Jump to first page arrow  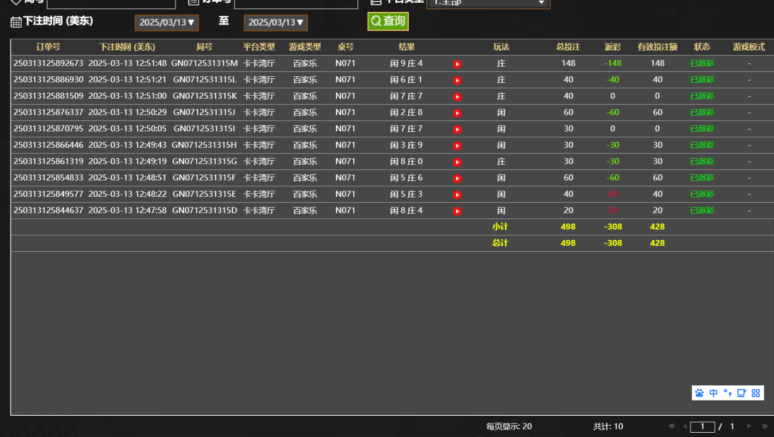point(671,426)
